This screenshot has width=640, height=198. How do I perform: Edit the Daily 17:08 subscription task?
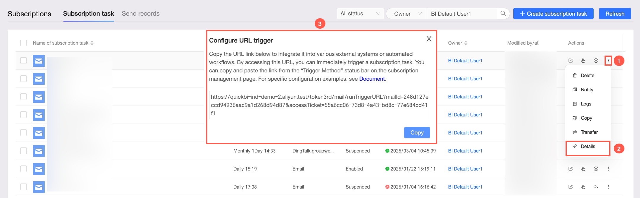571,187
